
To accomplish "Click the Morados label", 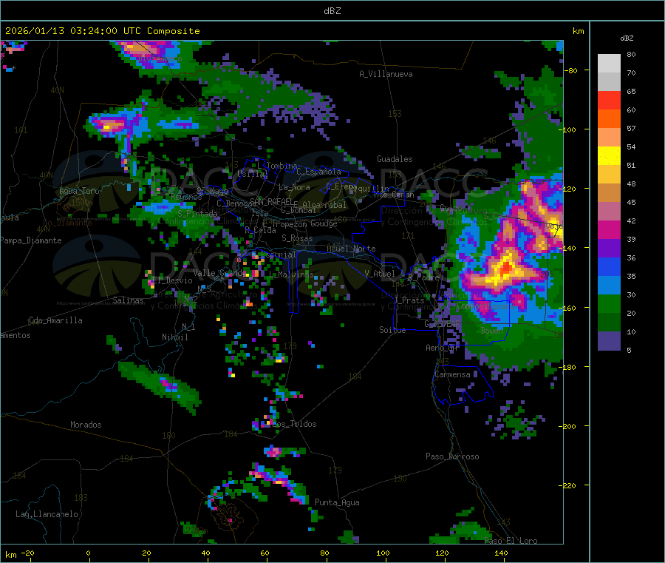I will point(86,425).
